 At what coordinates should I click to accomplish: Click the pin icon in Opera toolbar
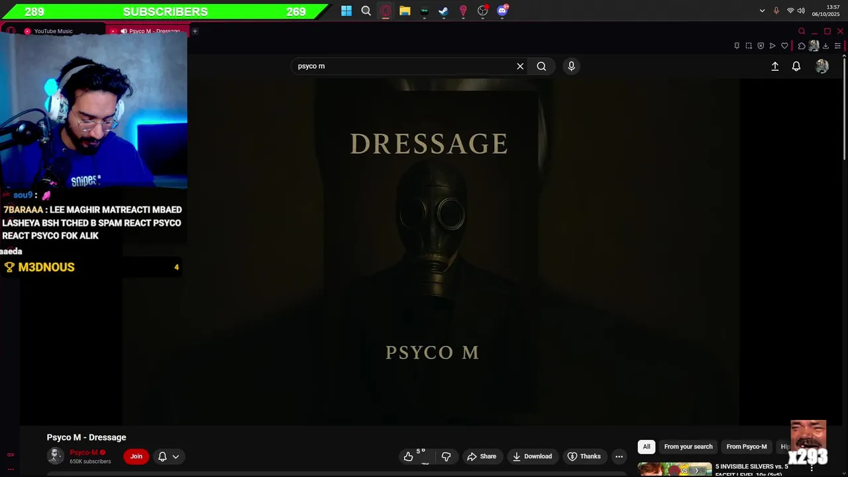tap(737, 46)
